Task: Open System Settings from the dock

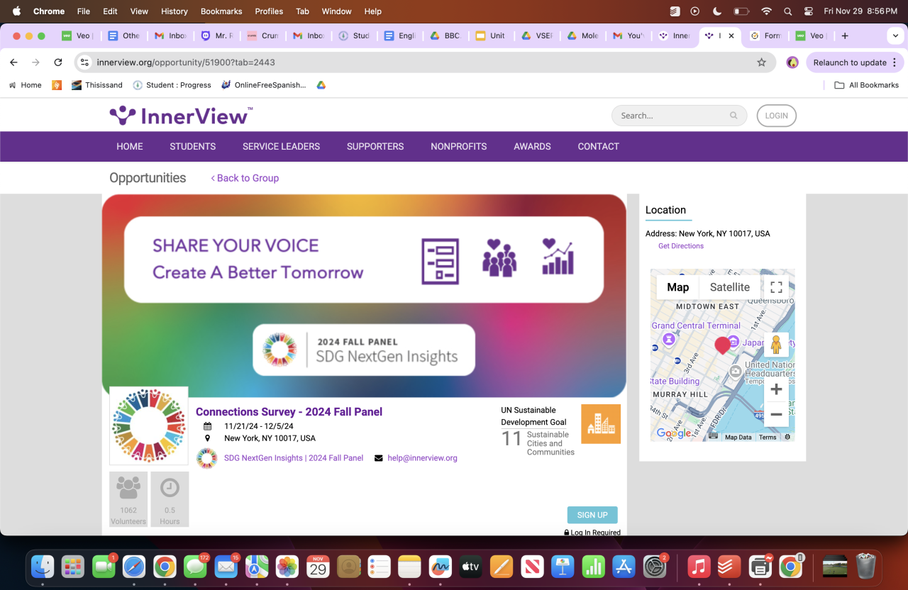Action: click(x=654, y=566)
